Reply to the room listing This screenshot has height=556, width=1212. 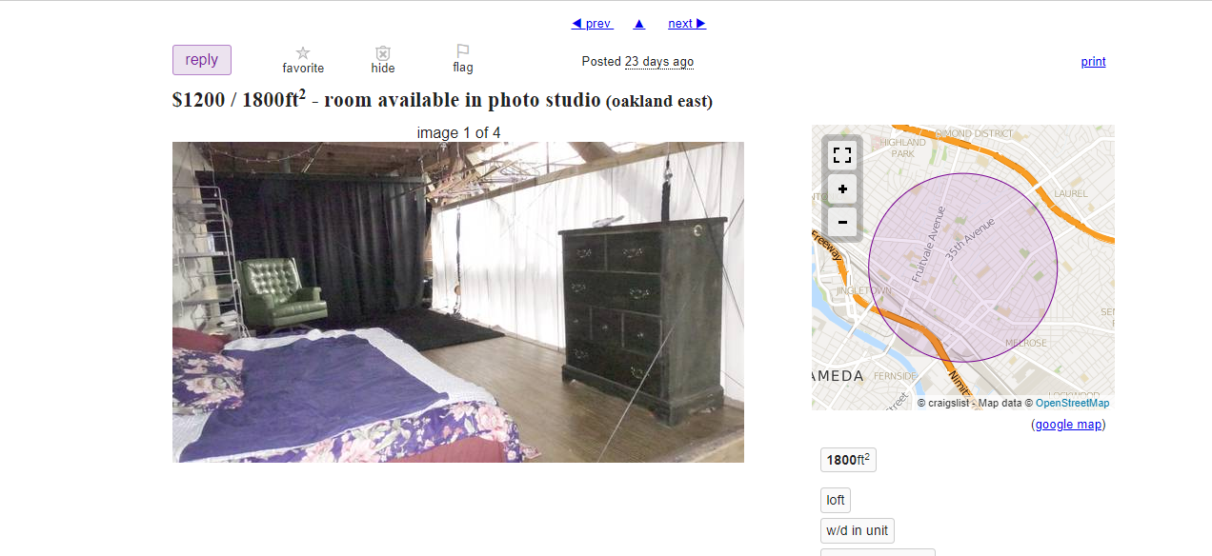pyautogui.click(x=202, y=60)
